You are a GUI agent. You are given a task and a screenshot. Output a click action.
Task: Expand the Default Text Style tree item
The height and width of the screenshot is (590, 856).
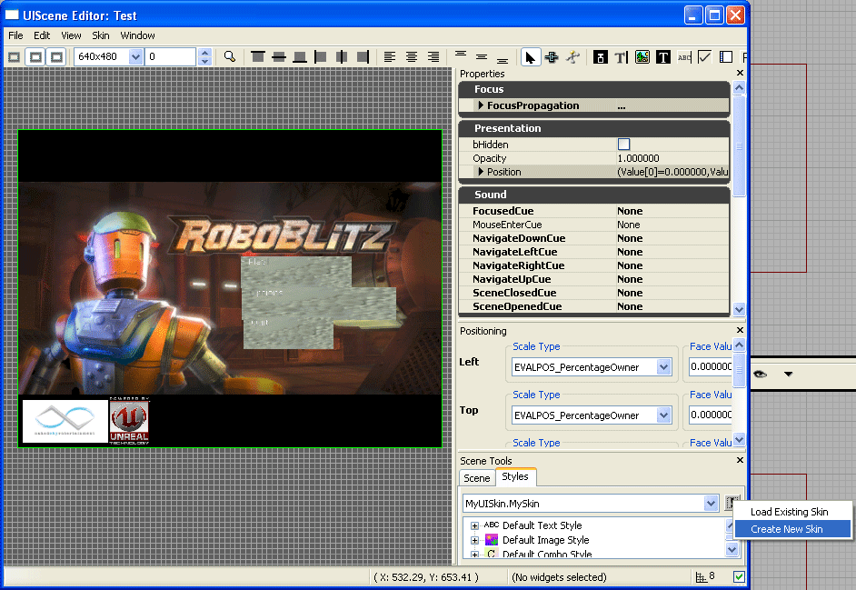pos(473,525)
